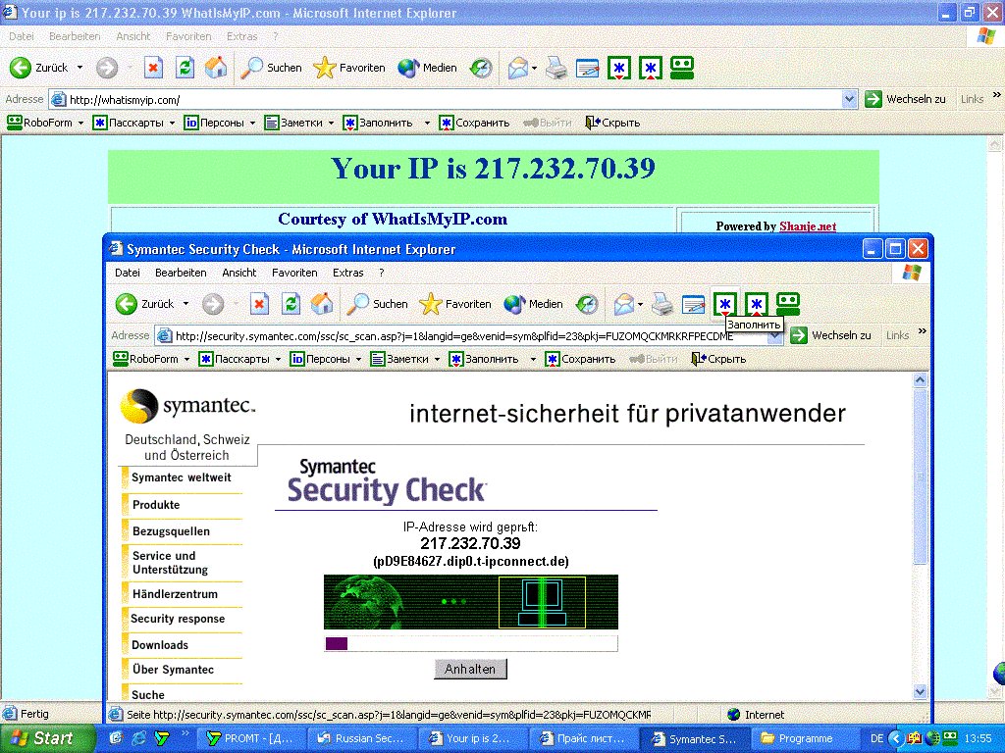This screenshot has height=753, width=1005.
Task: Open Favoriten menu in Symantec window
Action: (294, 273)
